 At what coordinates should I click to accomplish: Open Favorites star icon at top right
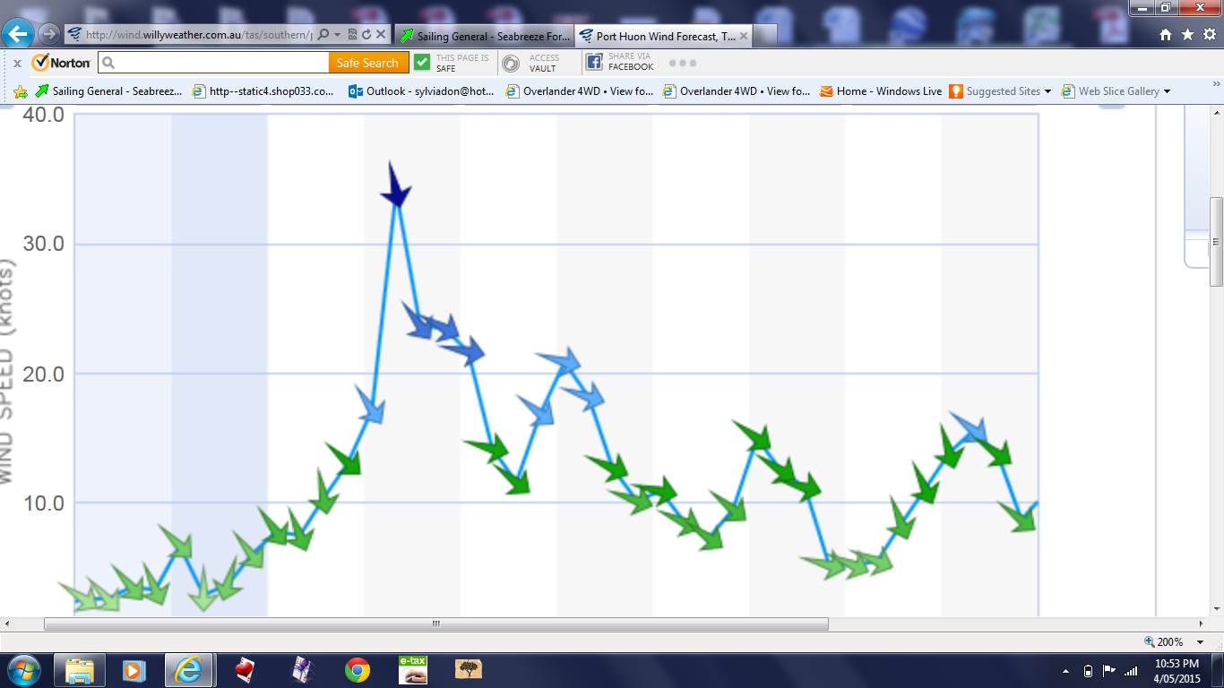(1187, 35)
